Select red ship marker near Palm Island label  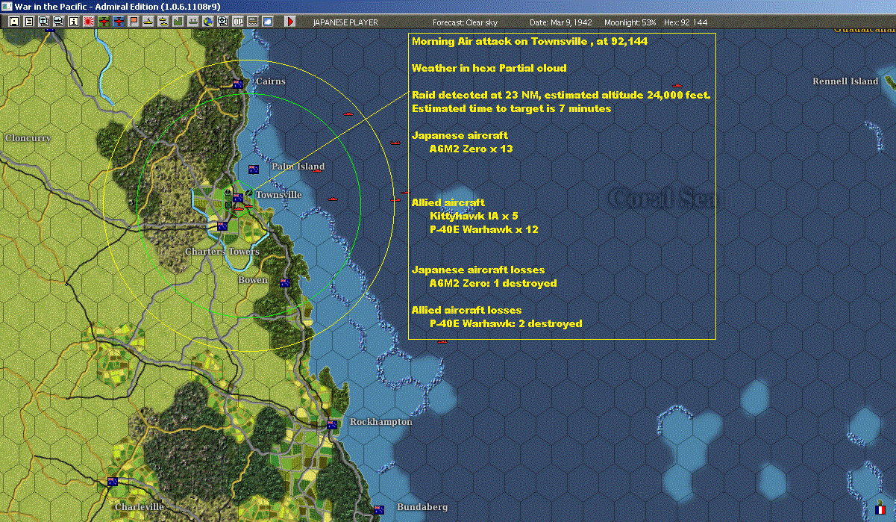tap(316, 171)
